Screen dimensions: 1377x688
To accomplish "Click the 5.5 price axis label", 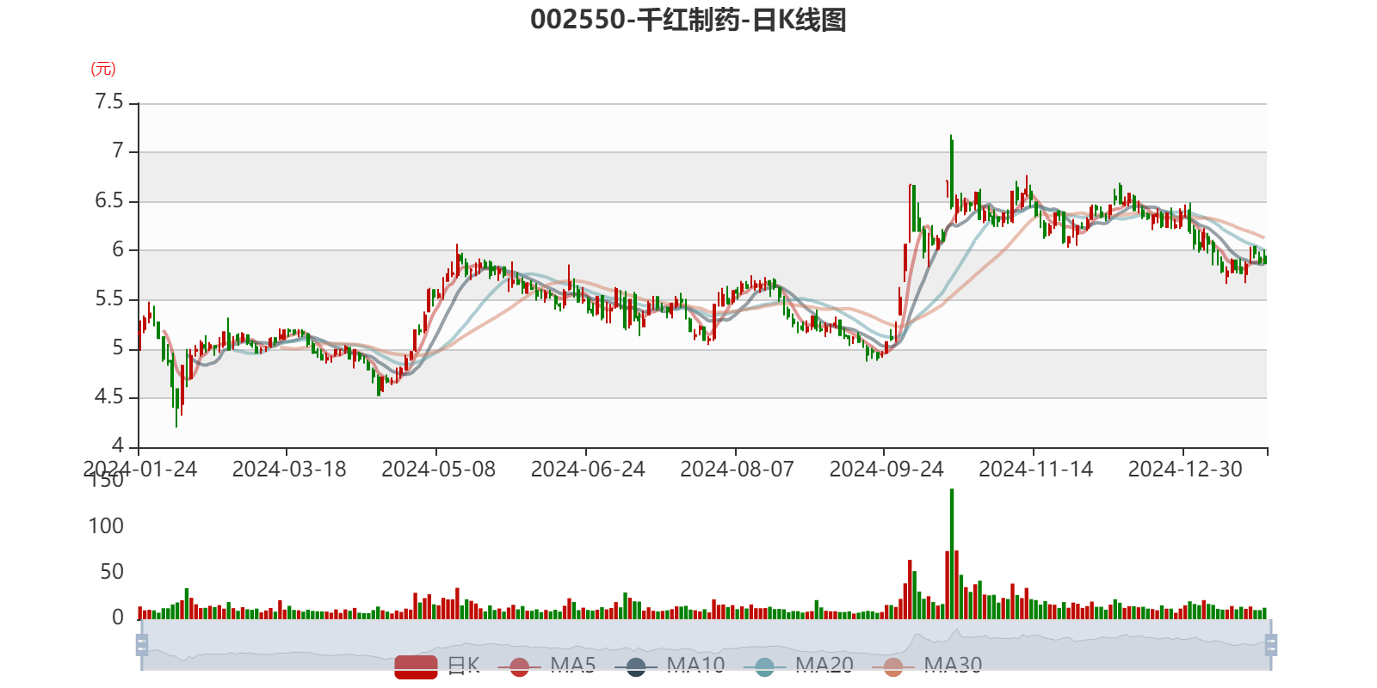I will pyautogui.click(x=109, y=299).
